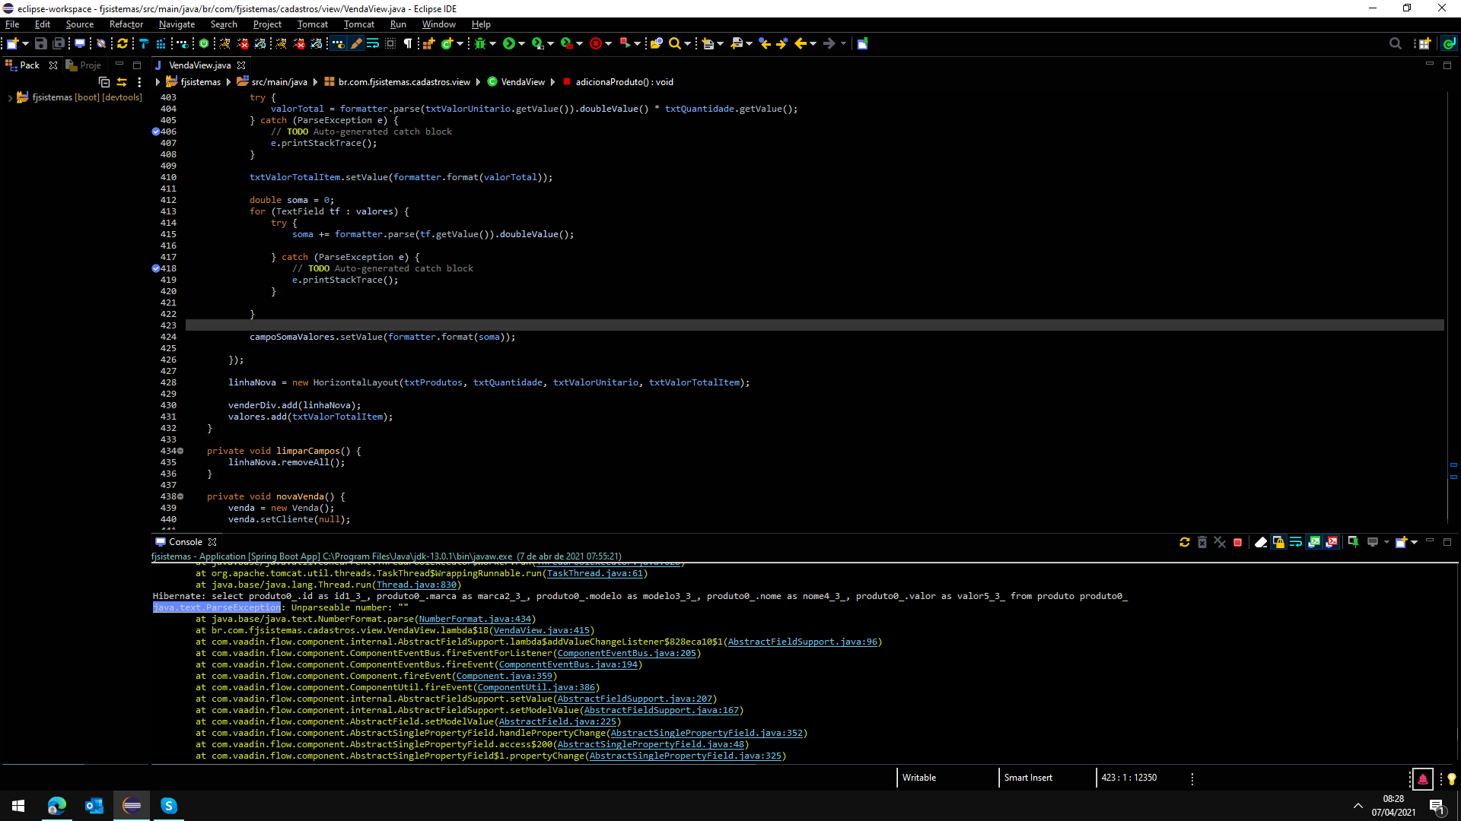
Task: Click Clear Console eraser icon
Action: (x=1261, y=542)
